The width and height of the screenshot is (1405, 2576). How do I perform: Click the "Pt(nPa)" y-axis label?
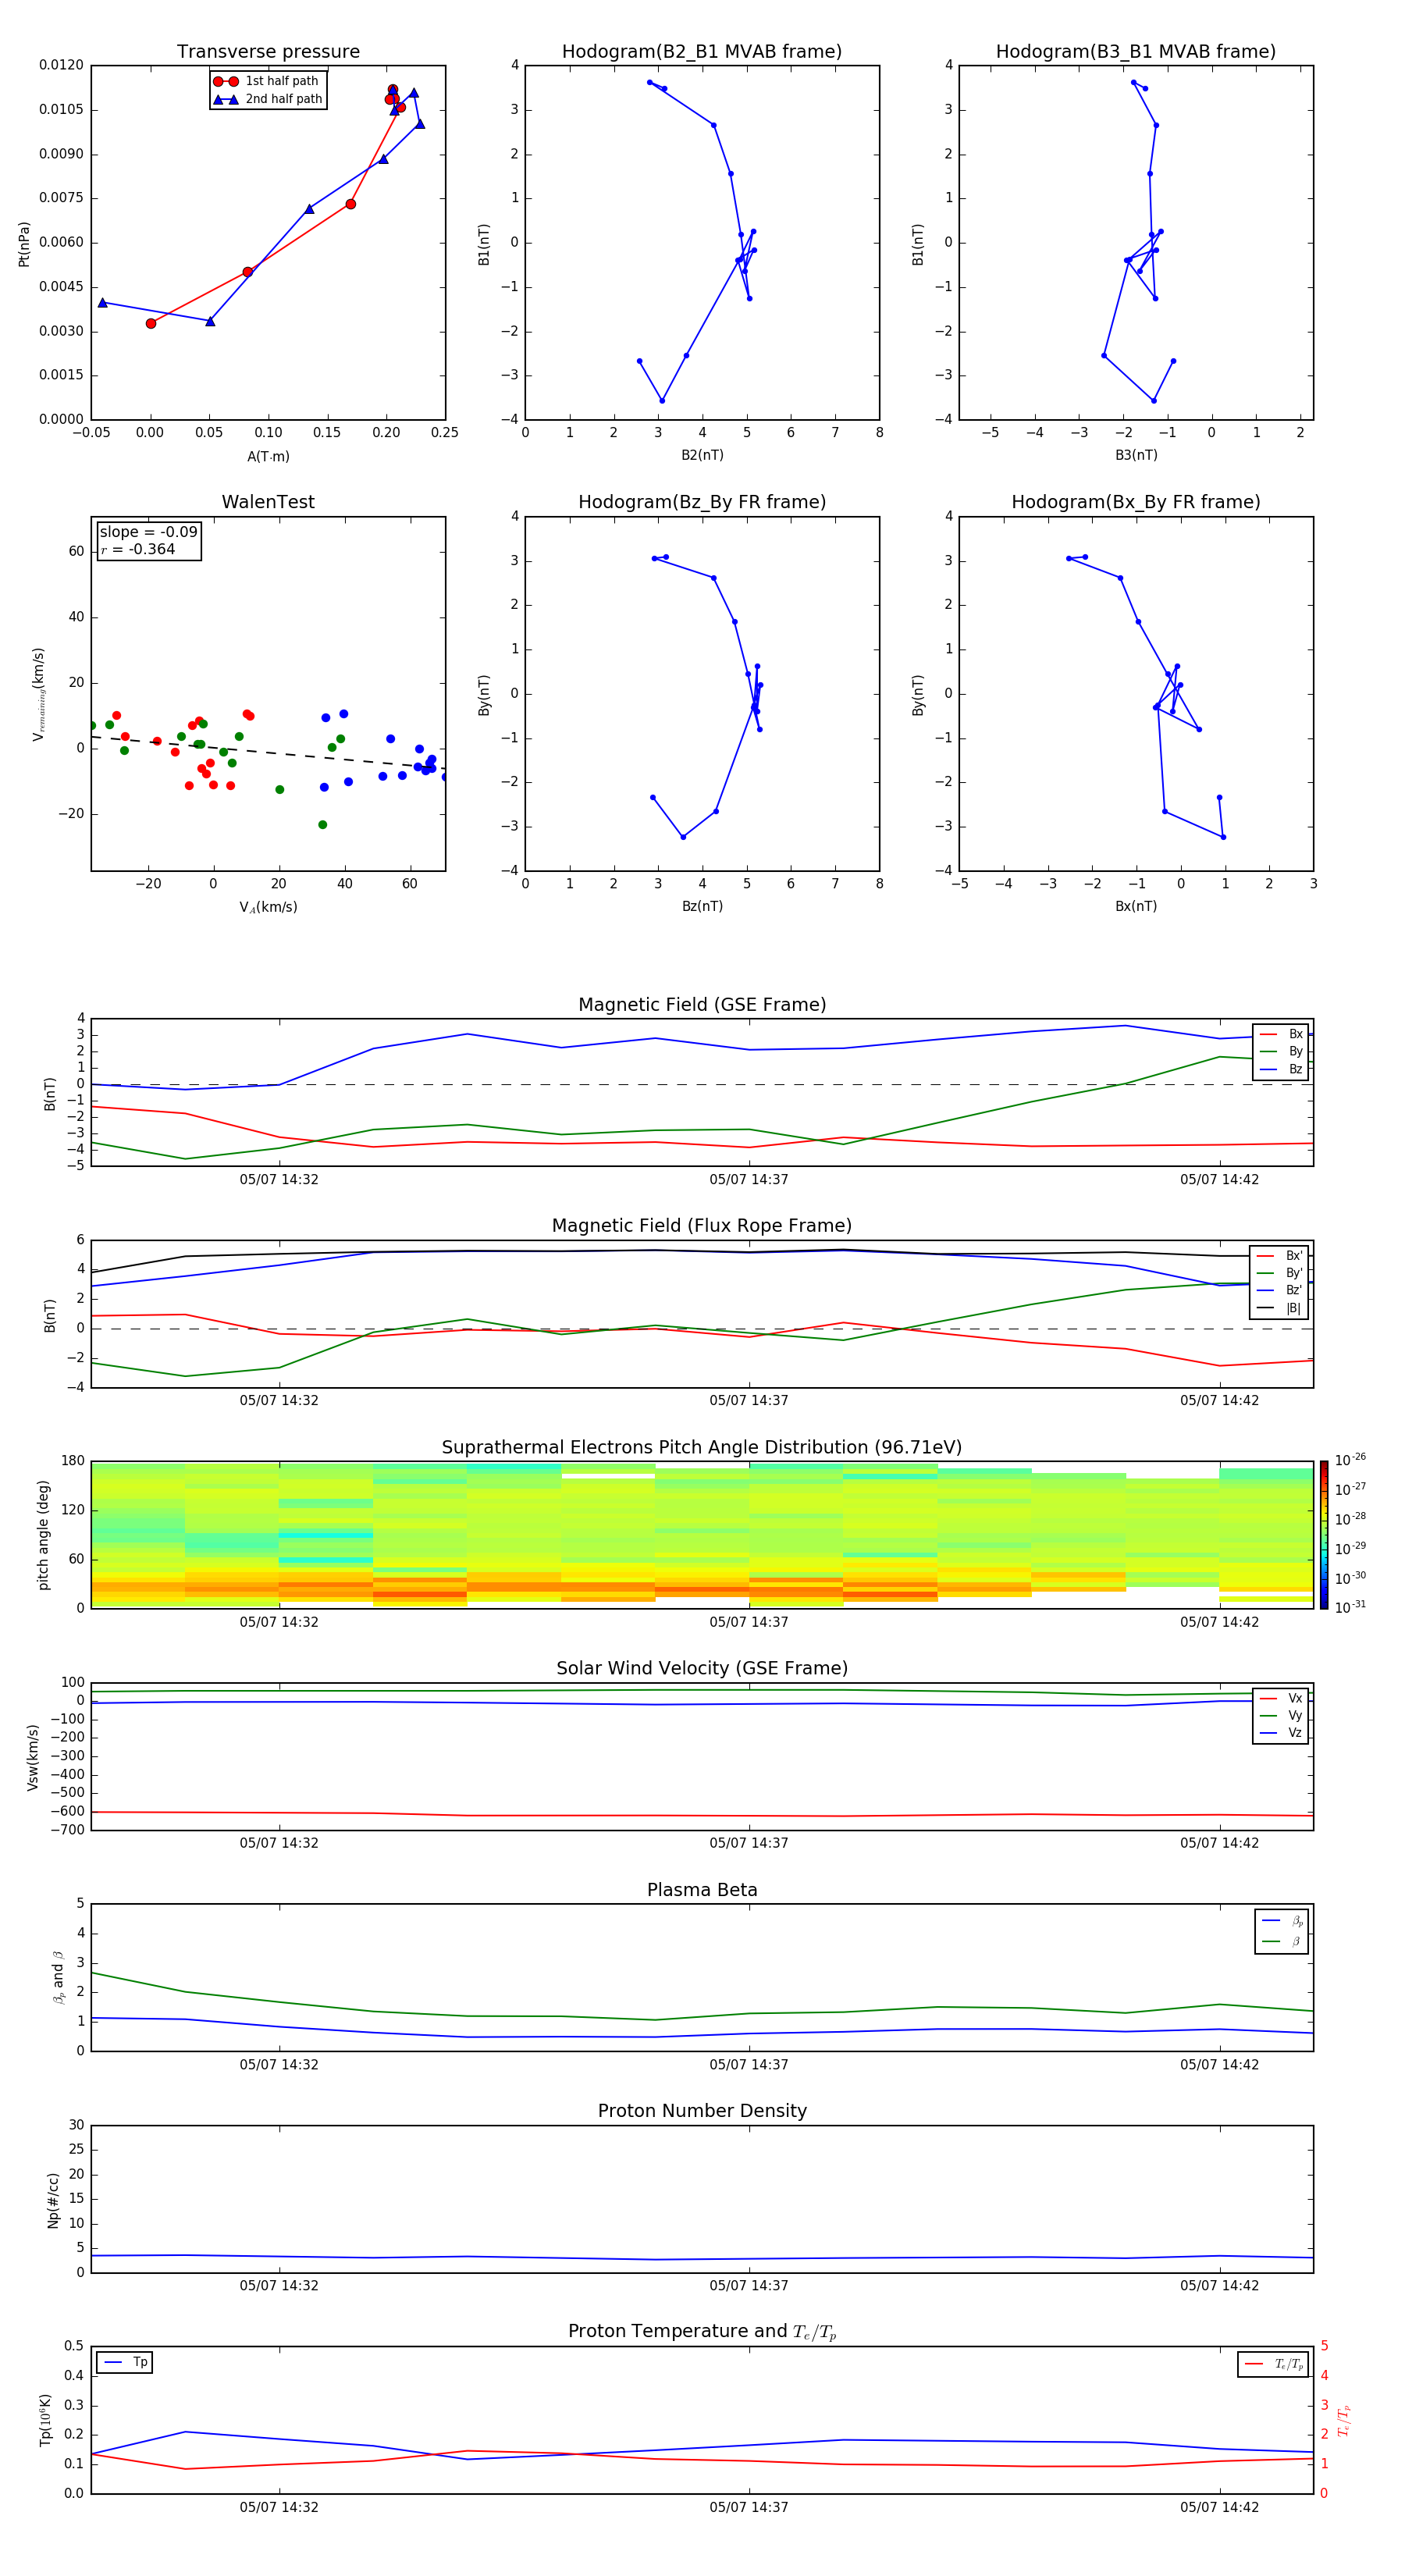click(x=24, y=244)
